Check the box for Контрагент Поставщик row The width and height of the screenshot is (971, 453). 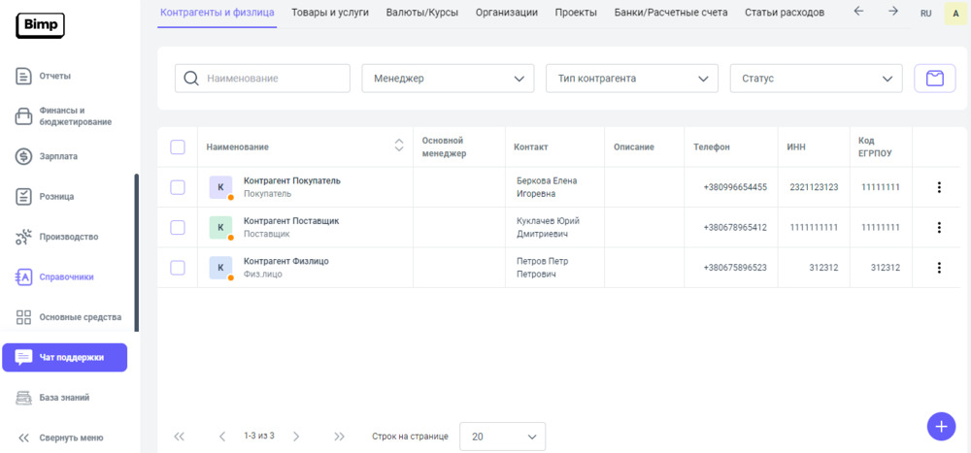coord(178,227)
